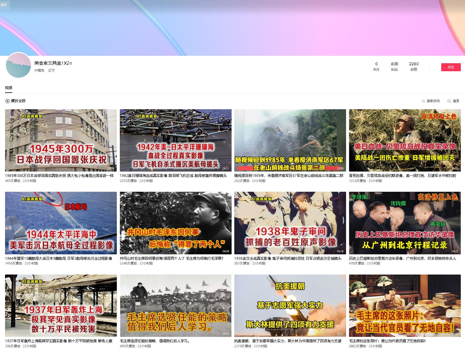Play the 1985年老山前线 video thumbnail
The image size is (465, 352).
(x=290, y=140)
